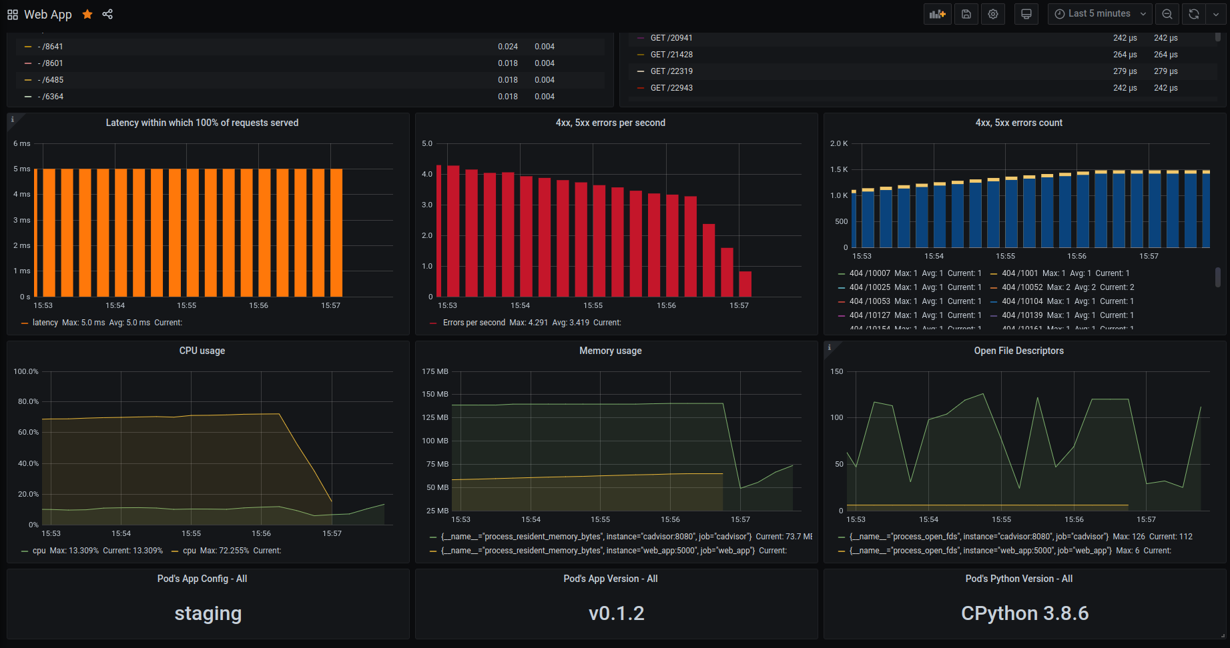Open Memory usage panel title menu
The height and width of the screenshot is (648, 1230).
pyautogui.click(x=611, y=351)
